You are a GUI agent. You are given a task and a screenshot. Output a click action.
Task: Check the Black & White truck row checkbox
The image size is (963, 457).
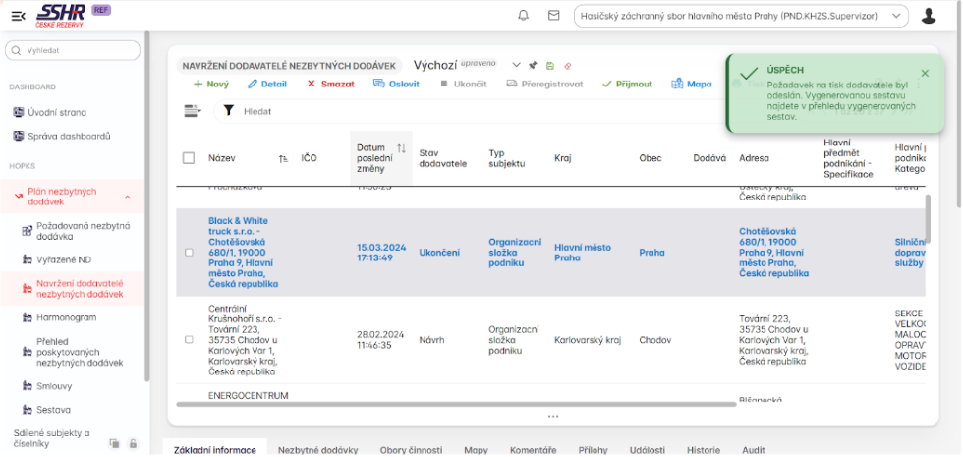[189, 253]
